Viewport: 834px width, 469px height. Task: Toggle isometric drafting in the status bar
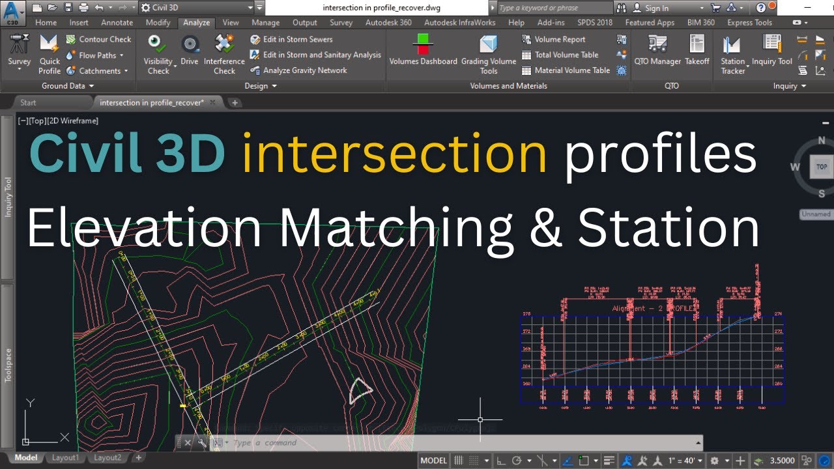click(x=542, y=461)
